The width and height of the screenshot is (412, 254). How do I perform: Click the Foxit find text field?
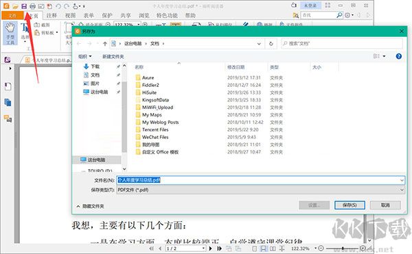pyautogui.click(x=318, y=16)
